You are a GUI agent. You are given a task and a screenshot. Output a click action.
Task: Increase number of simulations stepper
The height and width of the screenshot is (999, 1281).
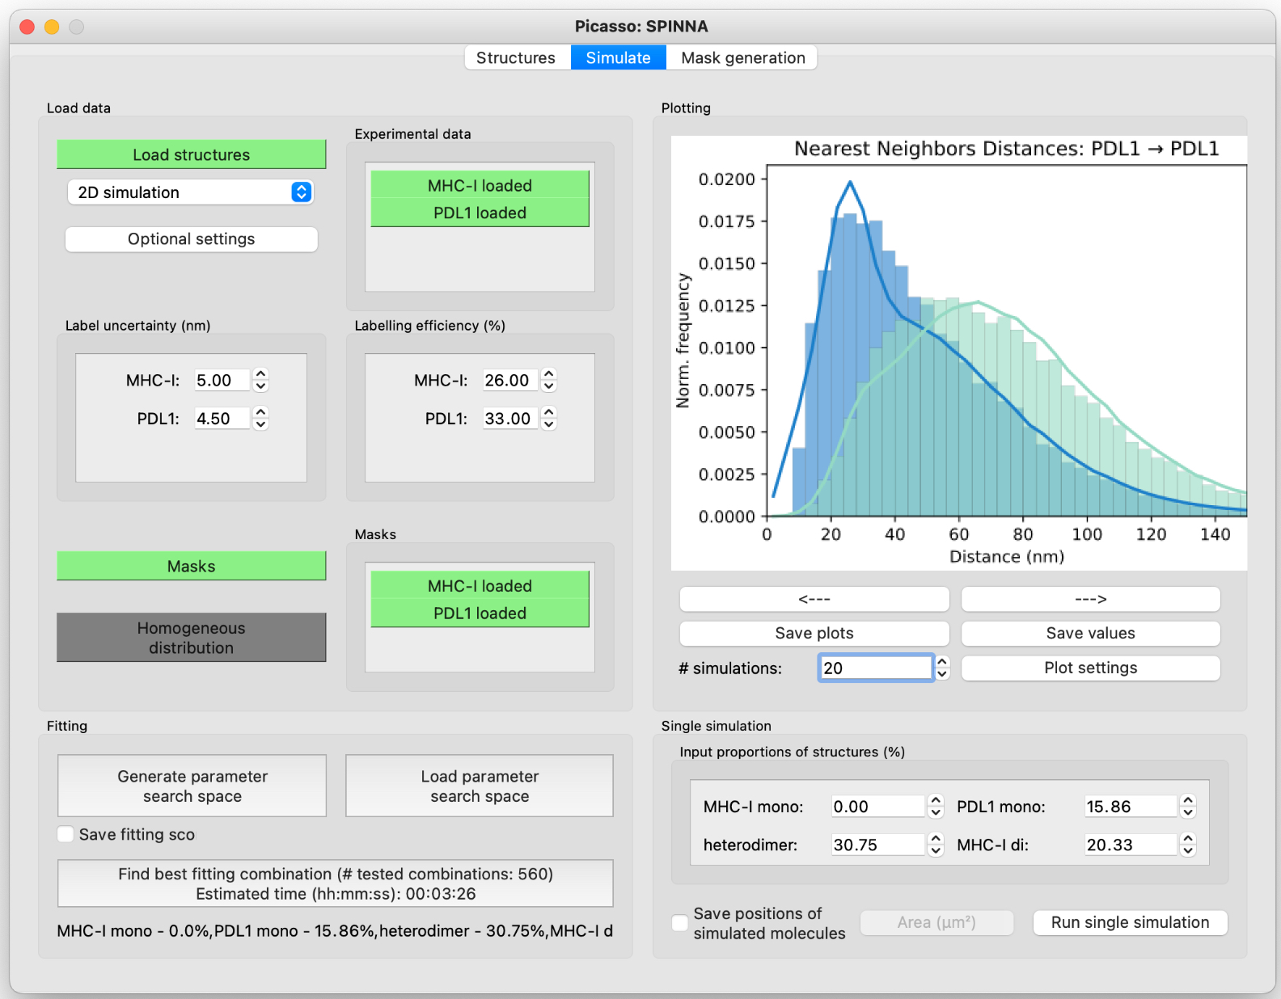click(x=942, y=662)
